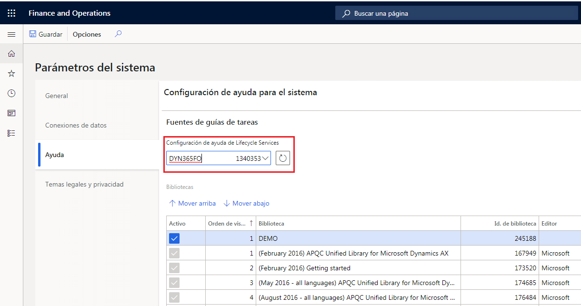
Task: Uncheck the Activo checkbox for DEMO
Action: (x=174, y=238)
